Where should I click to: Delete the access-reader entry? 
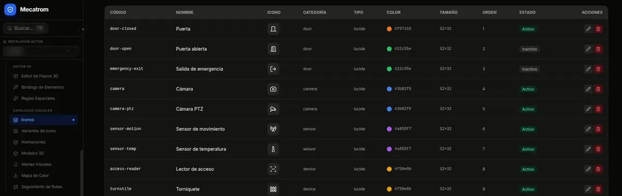pyautogui.click(x=598, y=169)
